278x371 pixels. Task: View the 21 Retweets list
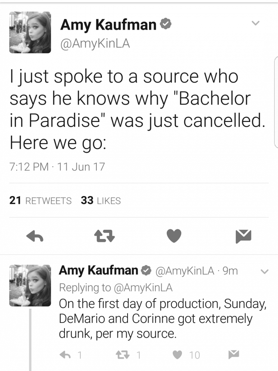pyautogui.click(x=40, y=201)
